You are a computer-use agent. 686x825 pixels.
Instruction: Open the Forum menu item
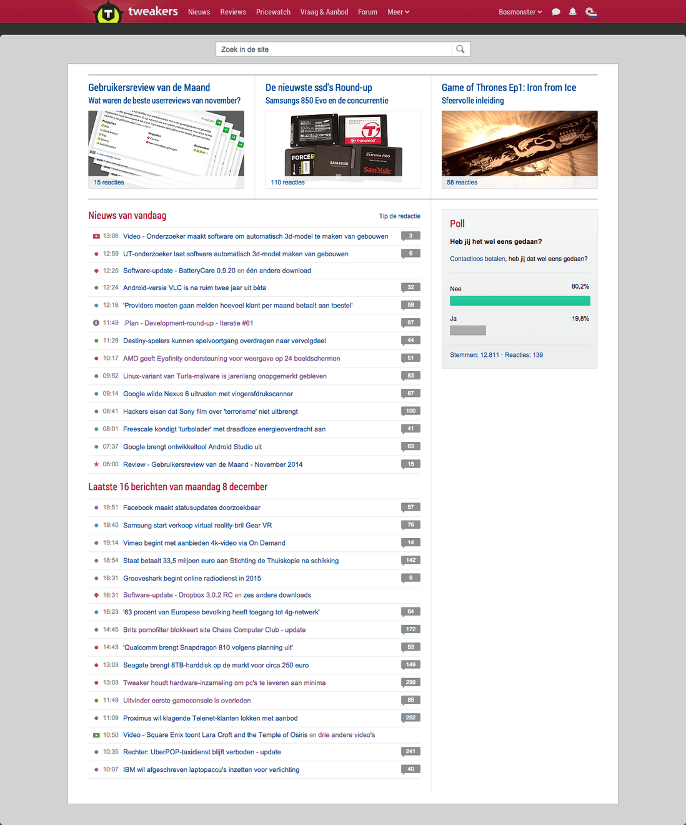pos(367,12)
